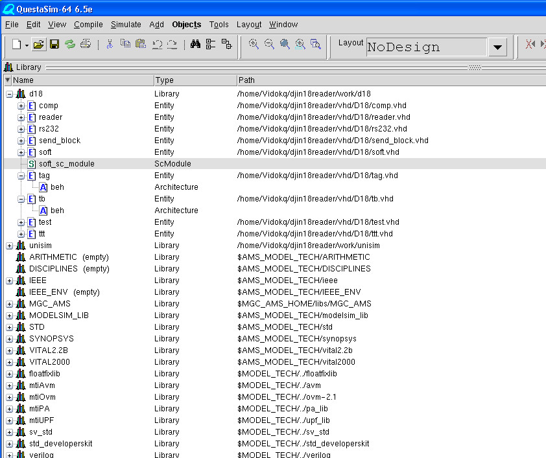Click the Zoom In on Cursor icon

coord(300,44)
